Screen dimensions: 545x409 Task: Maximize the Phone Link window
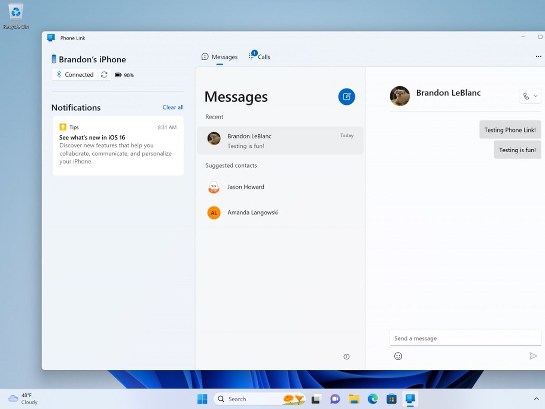coord(540,37)
